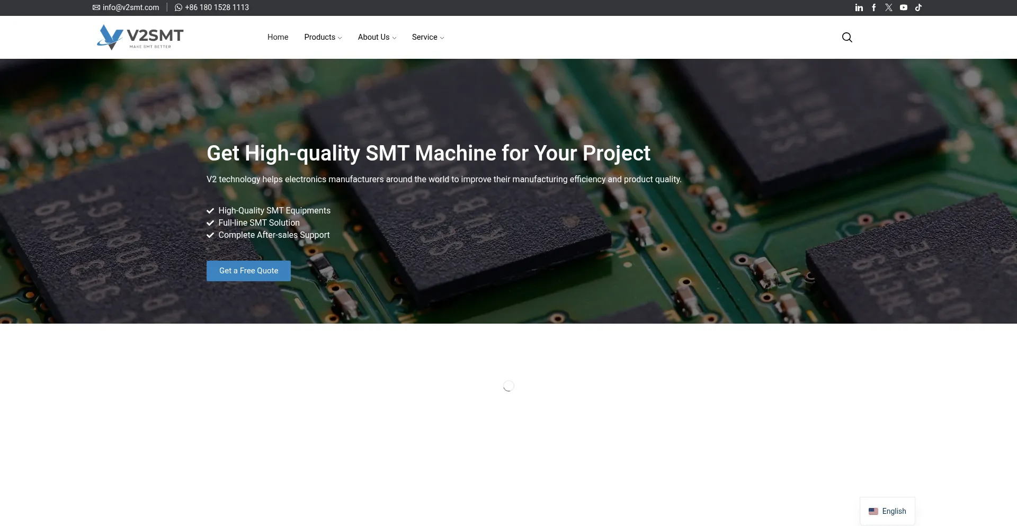Expand the Service dropdown chevron
The height and width of the screenshot is (526, 1017).
(442, 38)
